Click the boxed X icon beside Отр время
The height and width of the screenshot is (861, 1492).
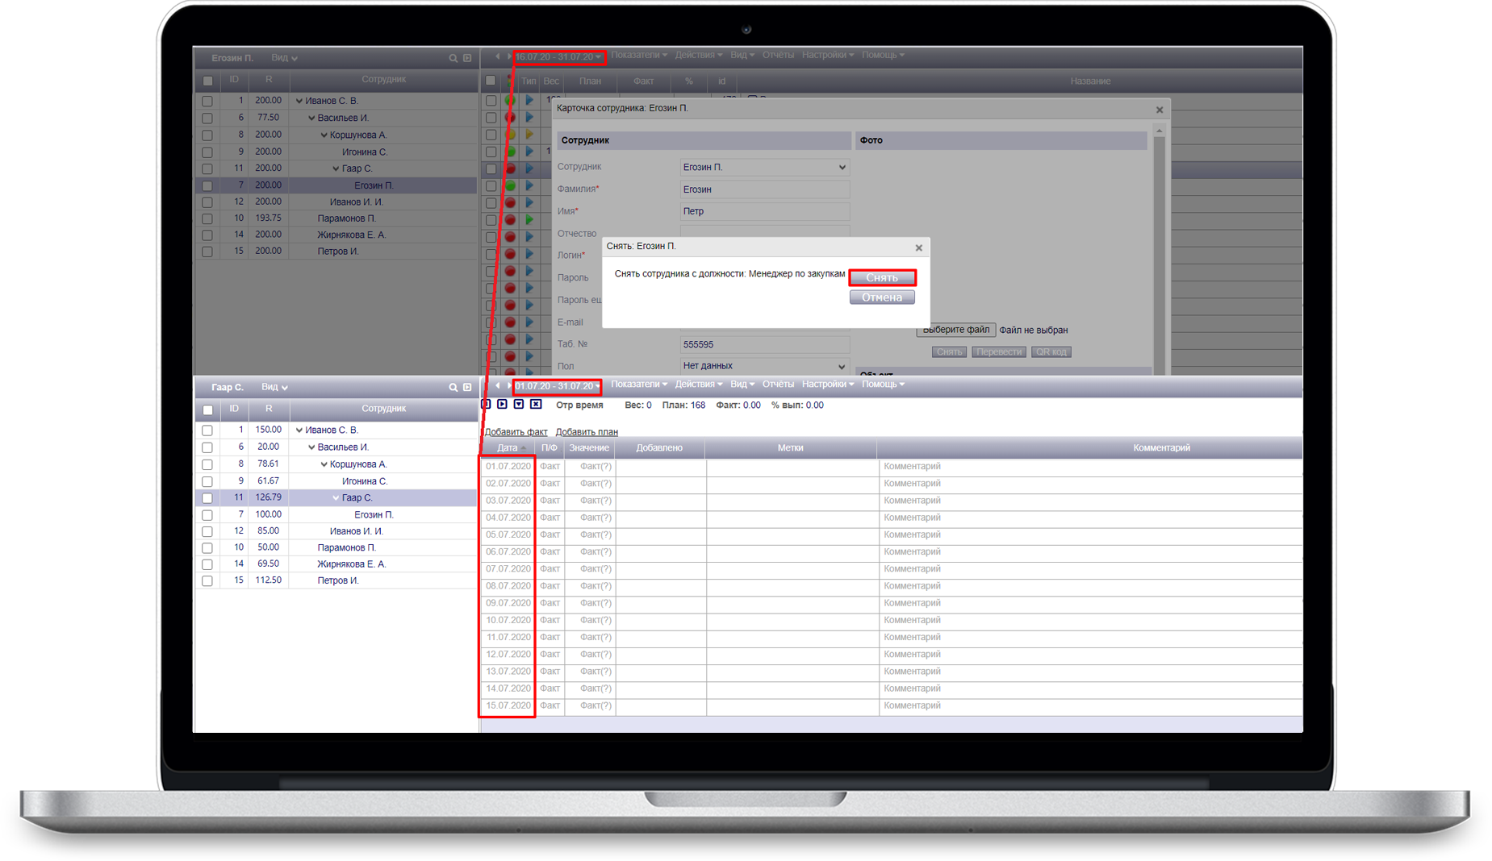coord(536,405)
